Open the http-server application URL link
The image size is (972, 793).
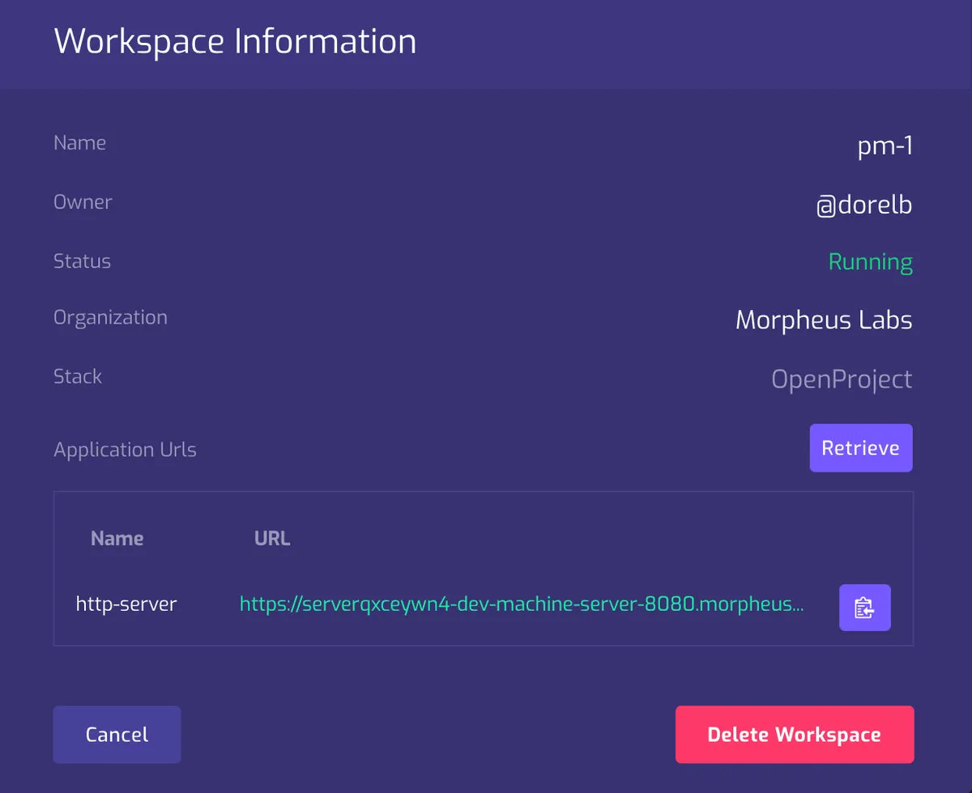tap(522, 604)
